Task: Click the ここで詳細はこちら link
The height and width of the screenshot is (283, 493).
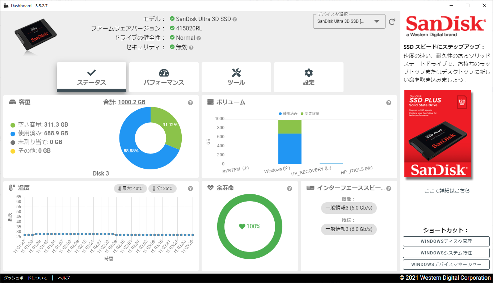Action: pos(447,191)
